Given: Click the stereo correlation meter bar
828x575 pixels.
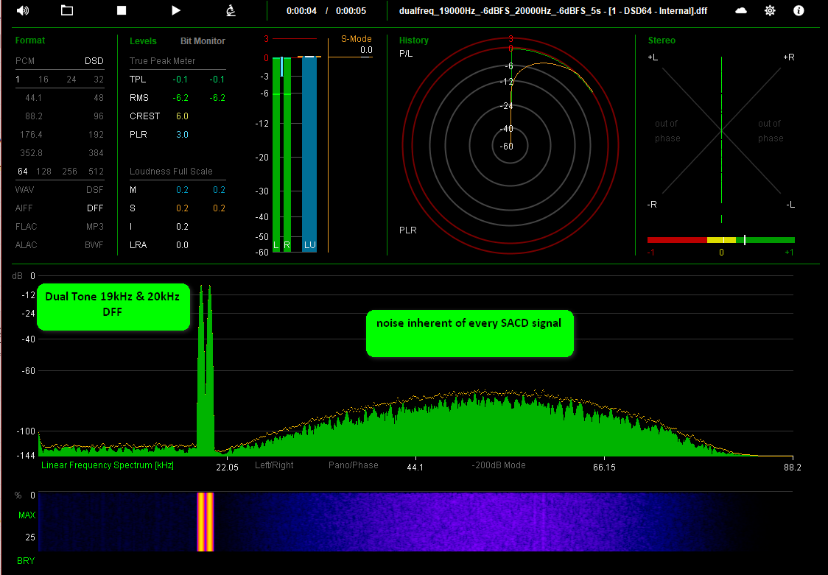Looking at the screenshot, I should (x=720, y=240).
